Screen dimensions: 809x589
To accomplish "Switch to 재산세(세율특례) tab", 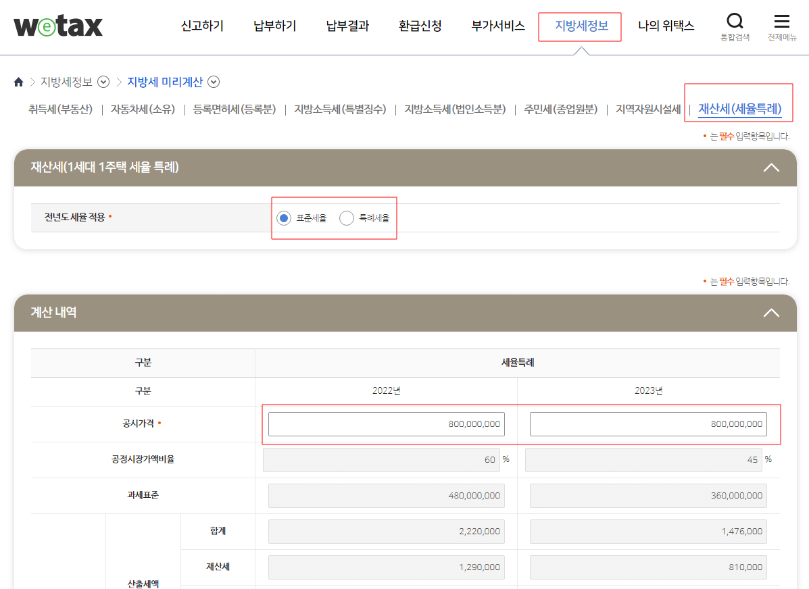I will [x=740, y=109].
